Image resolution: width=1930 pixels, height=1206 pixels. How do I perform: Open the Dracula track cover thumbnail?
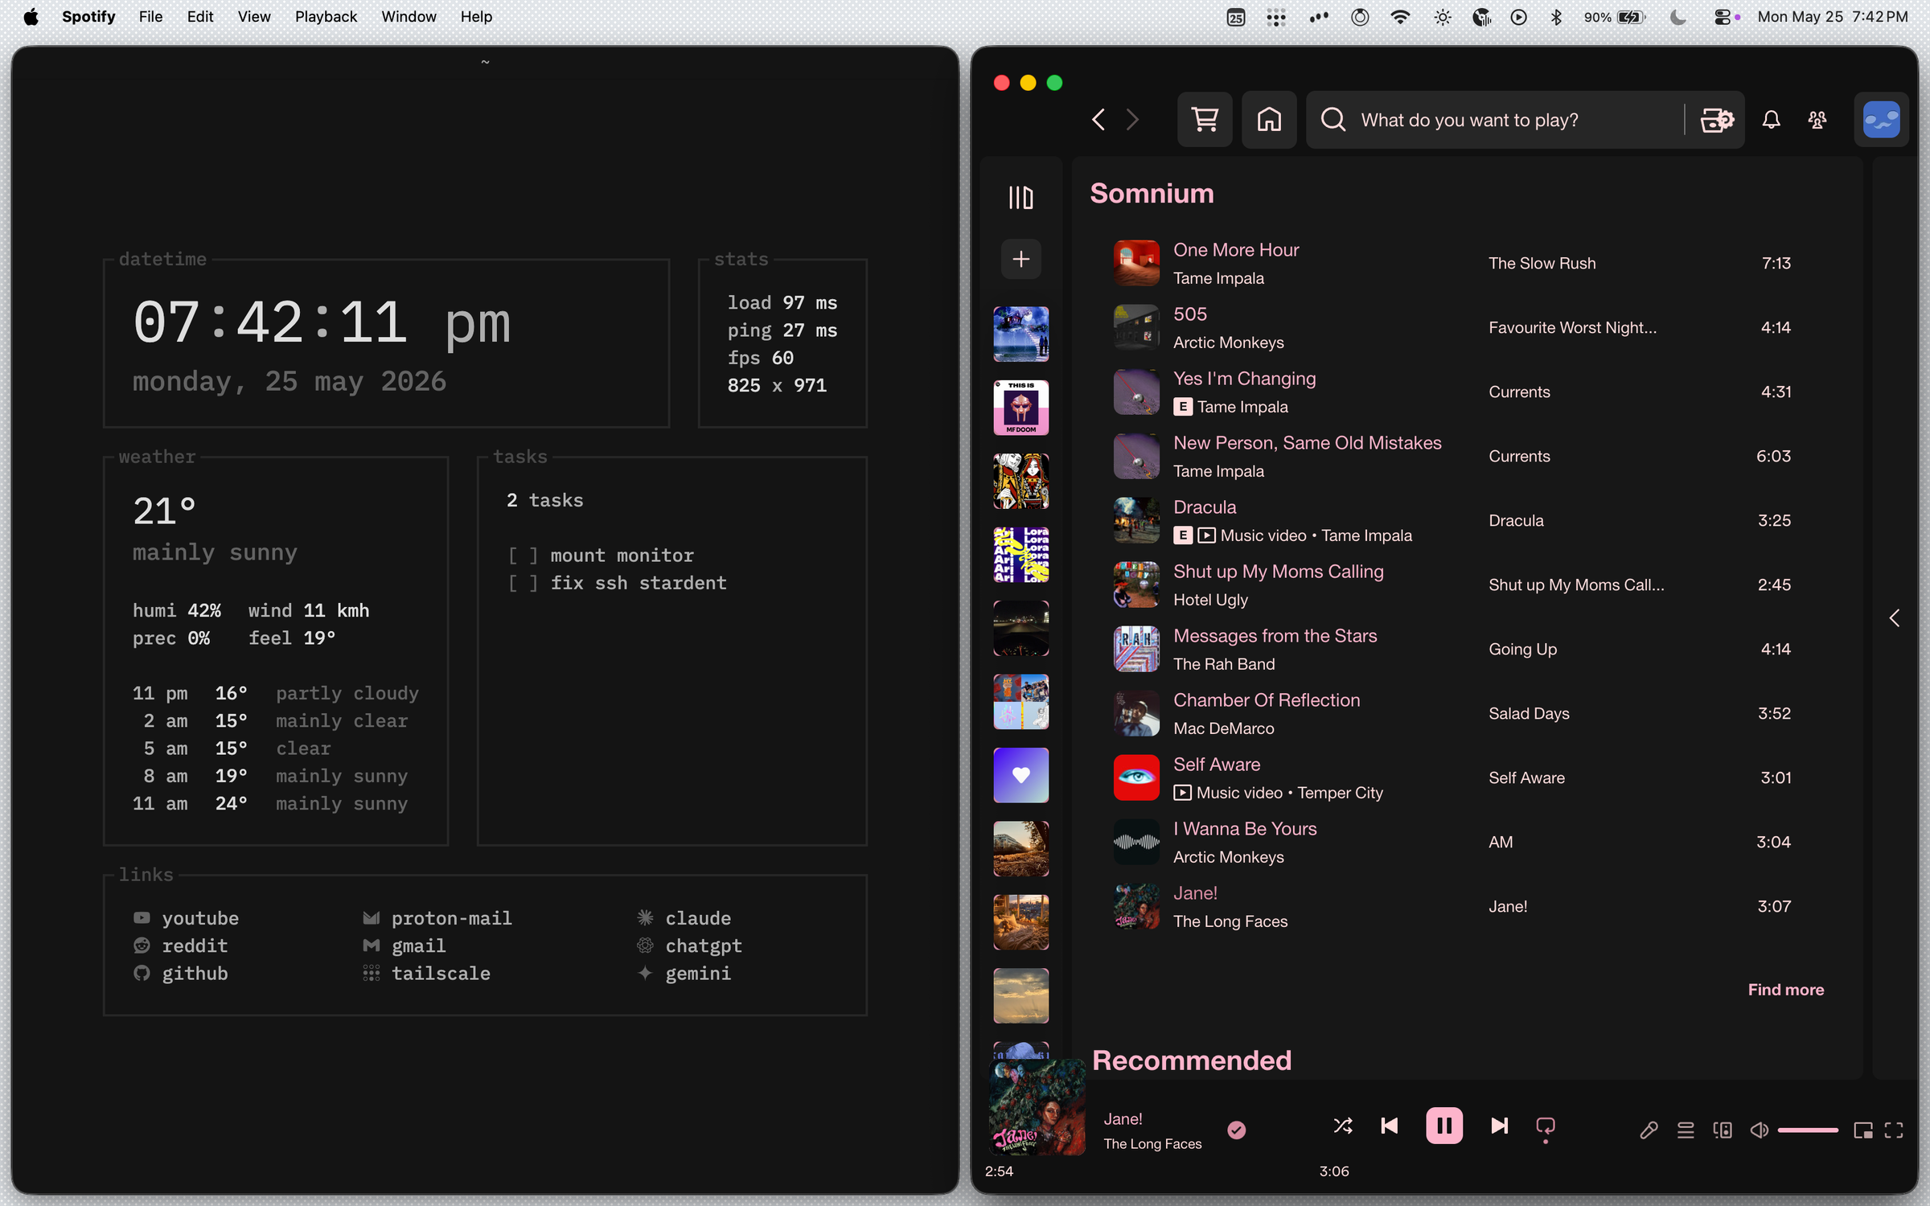tap(1136, 520)
